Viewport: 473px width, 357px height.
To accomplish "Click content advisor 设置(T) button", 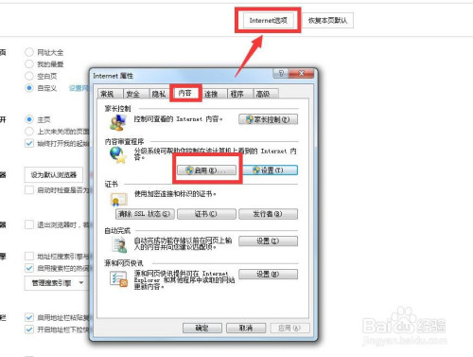I will (x=270, y=170).
